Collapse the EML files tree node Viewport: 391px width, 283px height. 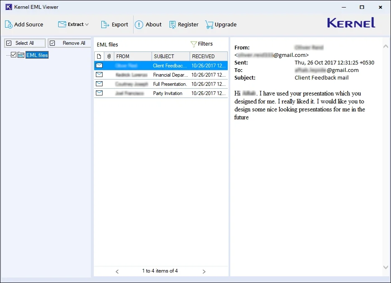(x=6, y=54)
